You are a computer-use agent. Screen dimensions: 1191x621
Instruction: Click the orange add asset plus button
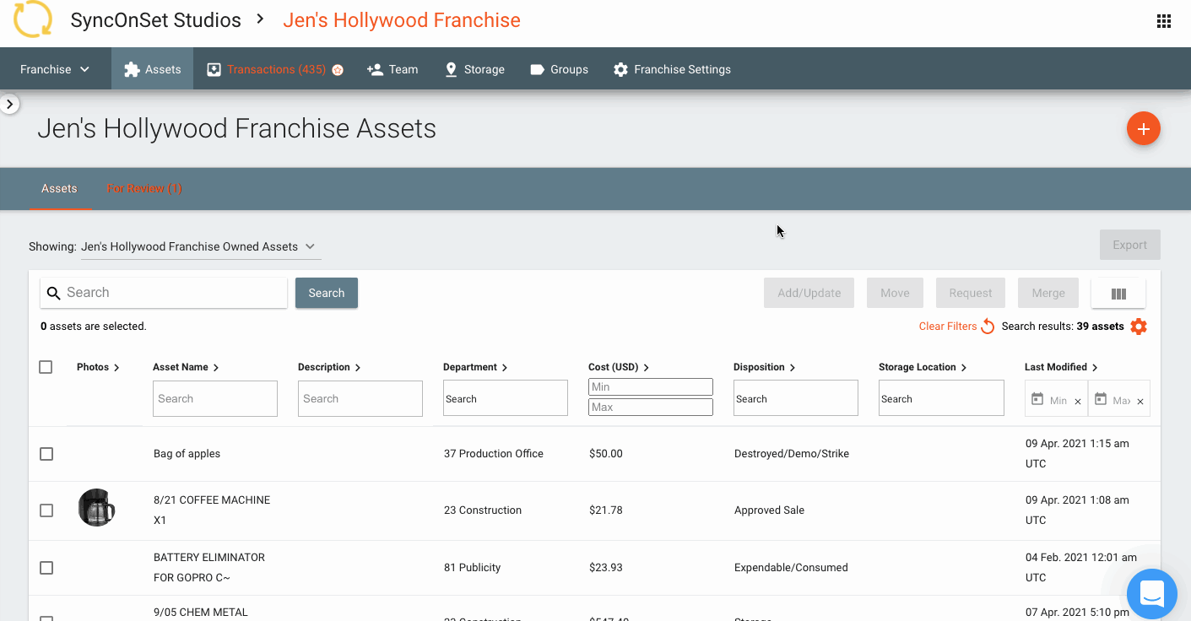click(1144, 128)
